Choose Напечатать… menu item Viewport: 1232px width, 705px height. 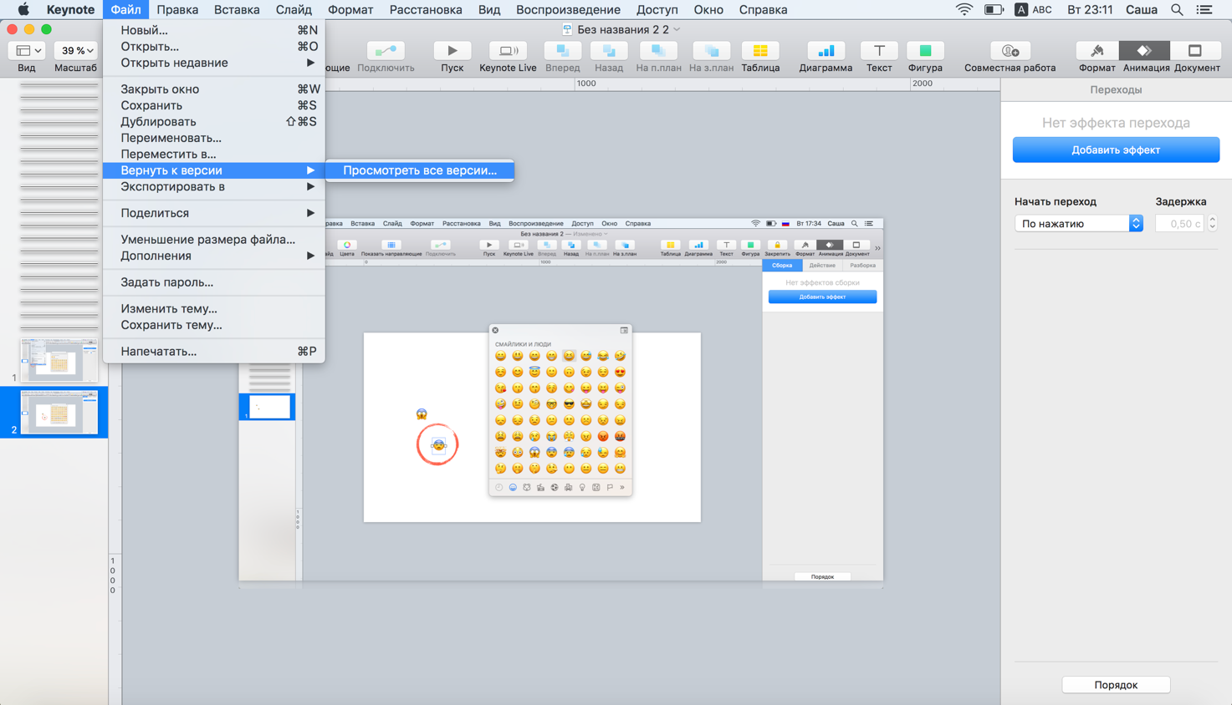tap(214, 352)
